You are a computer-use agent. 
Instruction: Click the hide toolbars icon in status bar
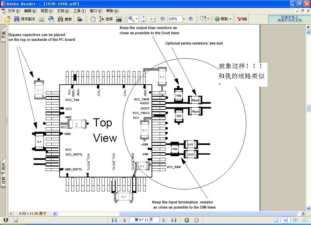pos(15,220)
